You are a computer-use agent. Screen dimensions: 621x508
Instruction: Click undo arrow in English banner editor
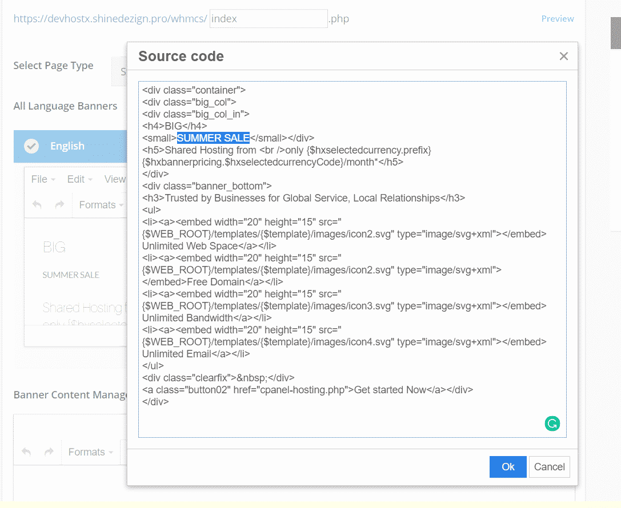coord(37,205)
